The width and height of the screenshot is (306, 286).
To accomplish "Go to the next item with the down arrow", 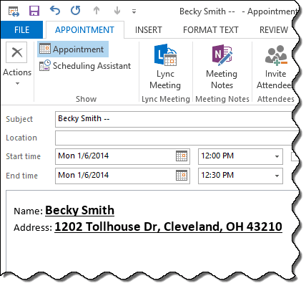I will pos(117,11).
